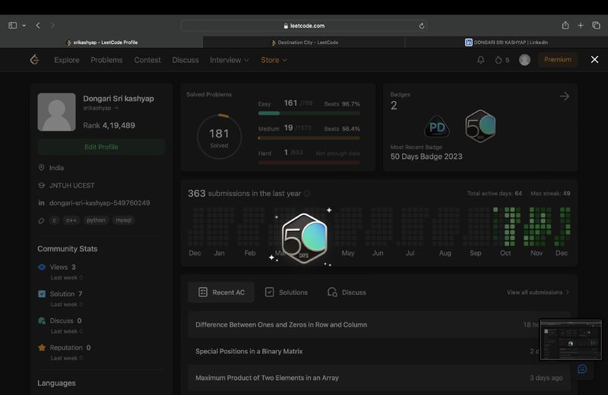608x395 pixels.
Task: Click the small 50 Days badge in Badges
Action: click(x=480, y=126)
